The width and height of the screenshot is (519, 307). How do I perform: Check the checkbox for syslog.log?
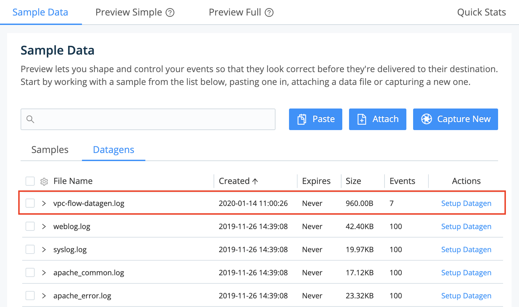point(30,249)
